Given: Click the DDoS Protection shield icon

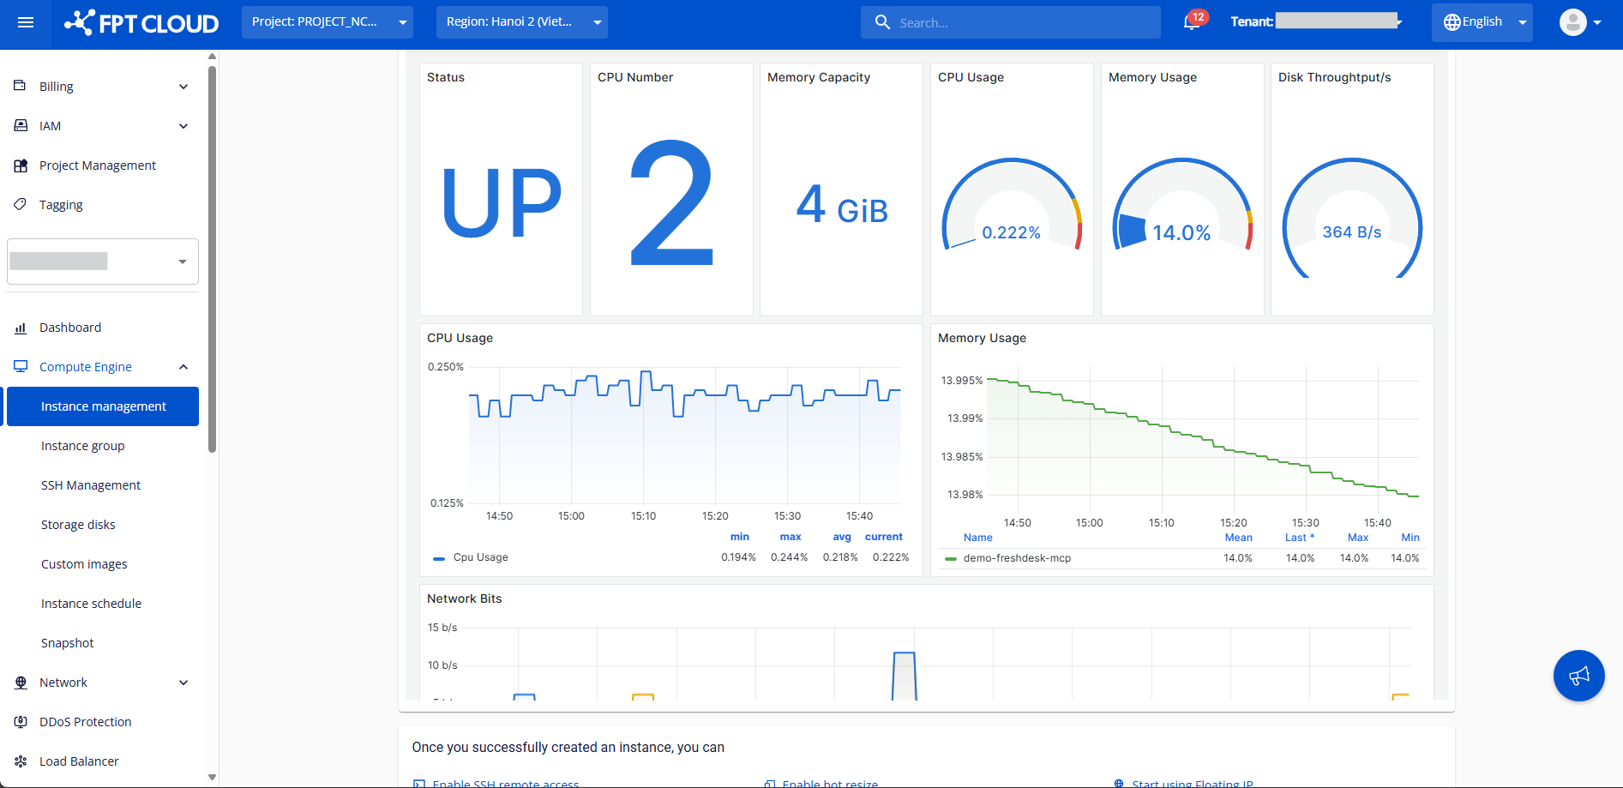Looking at the screenshot, I should tap(21, 722).
